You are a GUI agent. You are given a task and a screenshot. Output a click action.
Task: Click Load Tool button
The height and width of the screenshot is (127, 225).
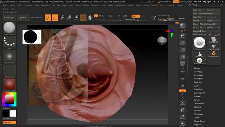(x=199, y=10)
